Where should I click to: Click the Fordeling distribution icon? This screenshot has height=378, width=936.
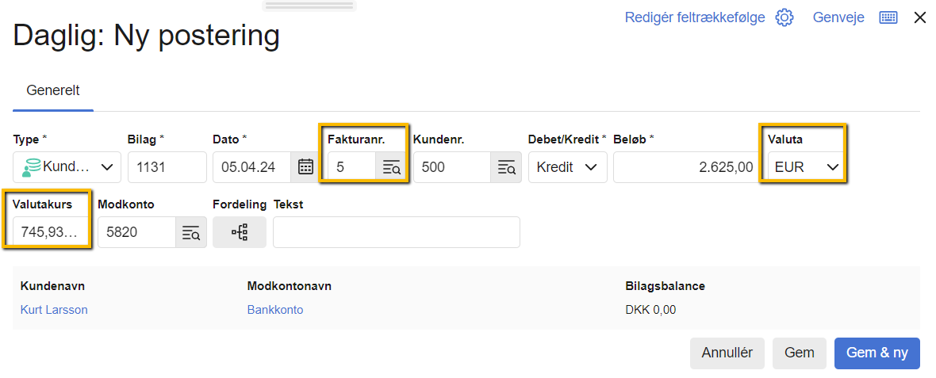[240, 232]
